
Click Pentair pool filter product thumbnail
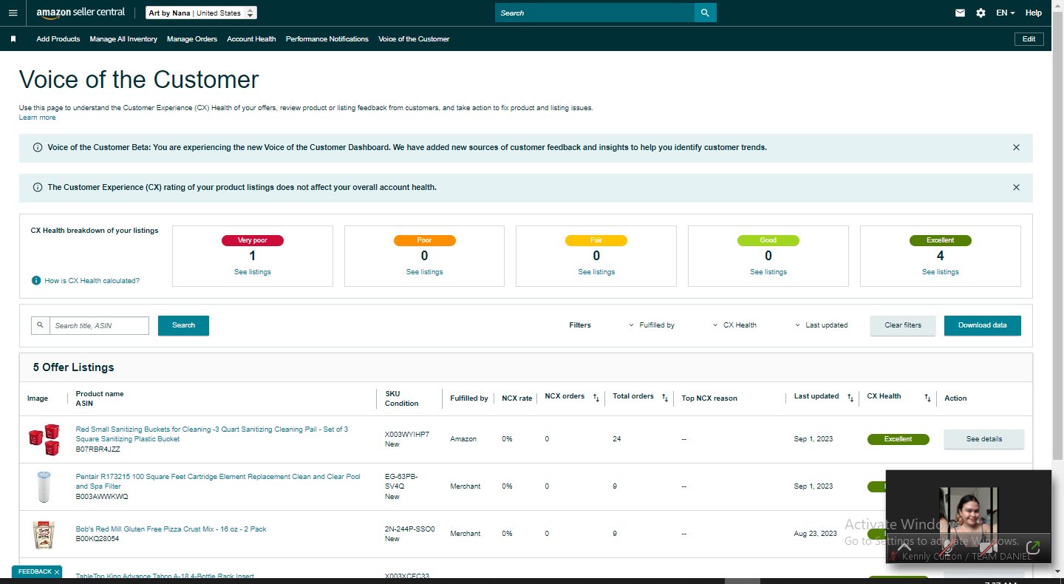pyautogui.click(x=44, y=486)
